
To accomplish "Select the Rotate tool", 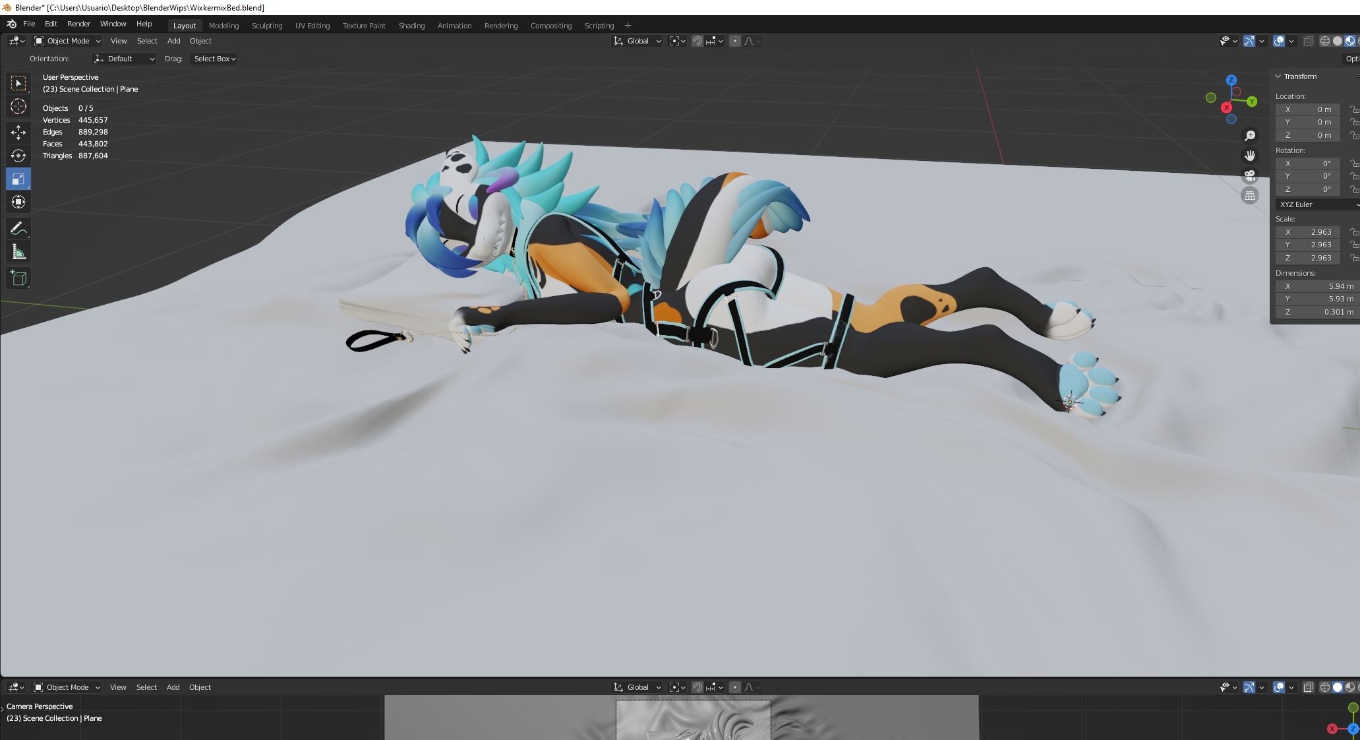I will [18, 156].
